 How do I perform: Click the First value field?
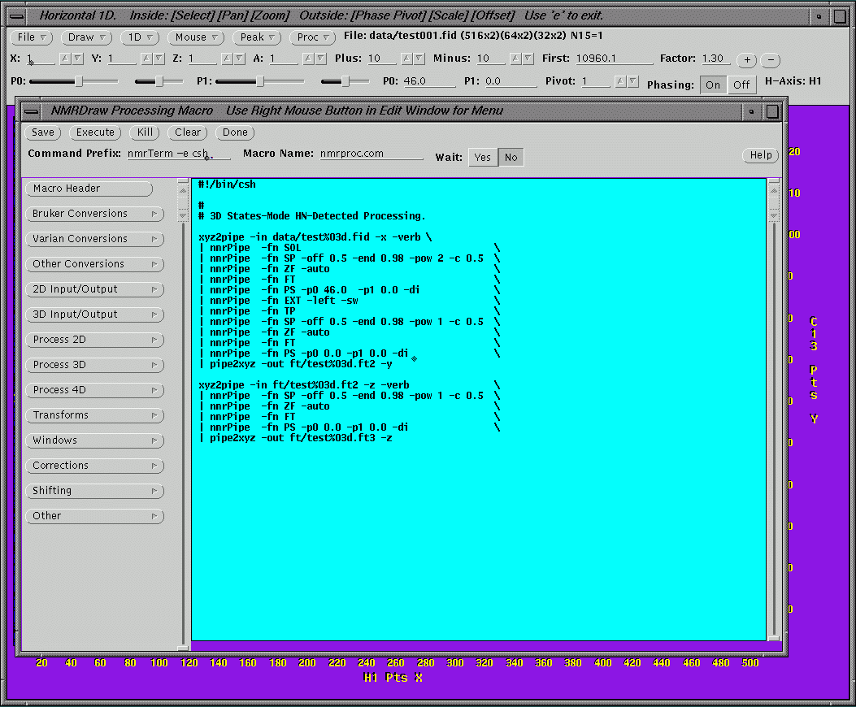click(615, 59)
